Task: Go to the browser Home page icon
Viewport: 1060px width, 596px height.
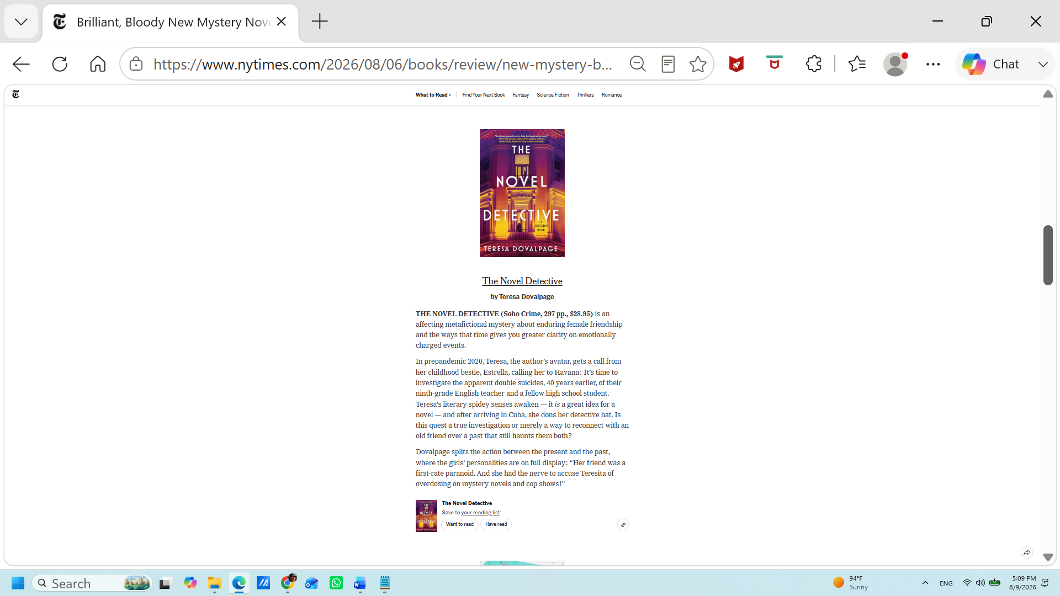Action: click(98, 64)
